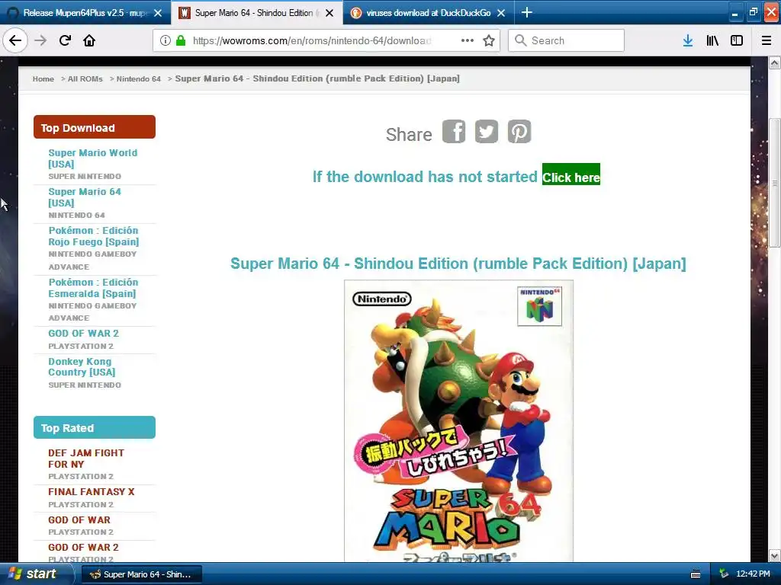781x585 pixels.
Task: Close the viruses download DuckDuckGo tab
Action: [501, 13]
